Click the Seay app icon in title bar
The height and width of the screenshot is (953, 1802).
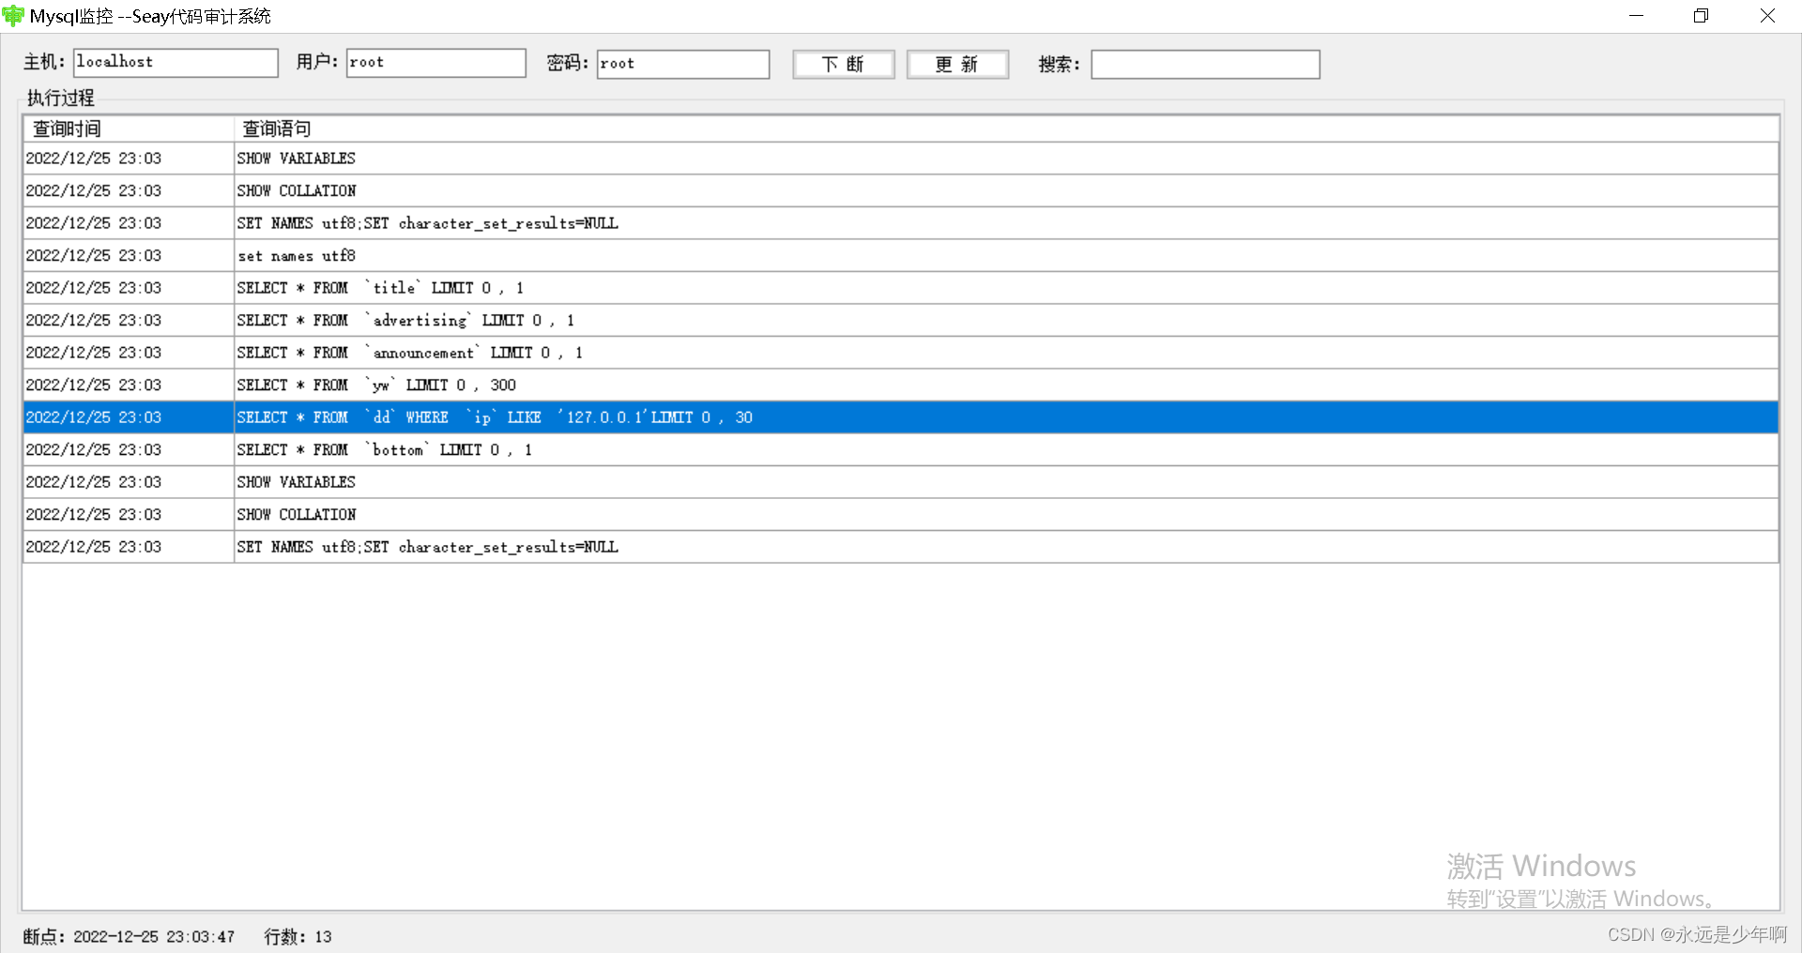click(13, 16)
